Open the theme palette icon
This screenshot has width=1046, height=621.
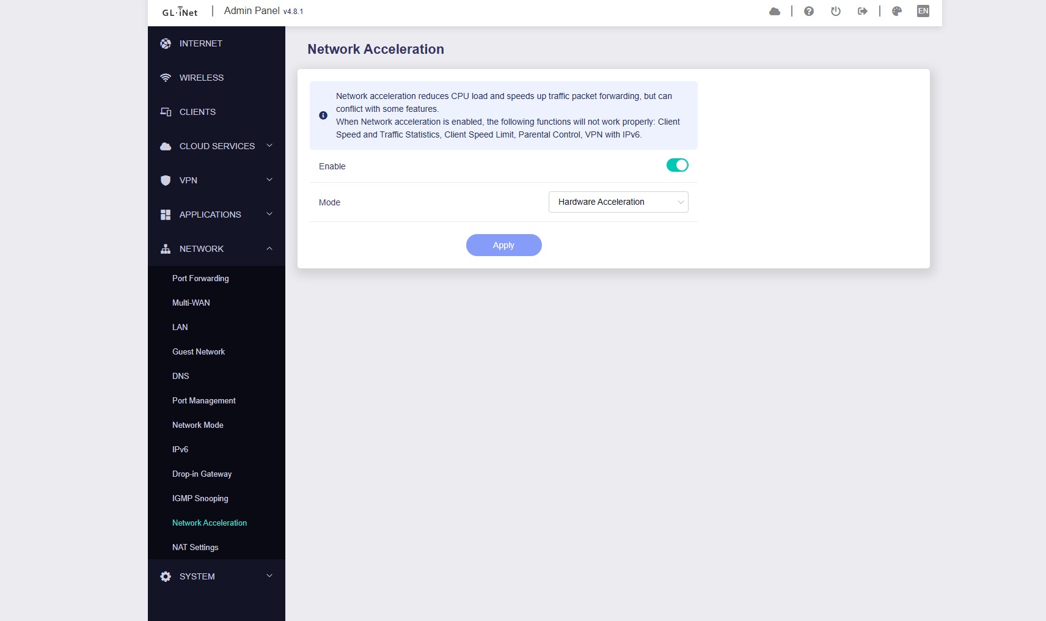(897, 12)
